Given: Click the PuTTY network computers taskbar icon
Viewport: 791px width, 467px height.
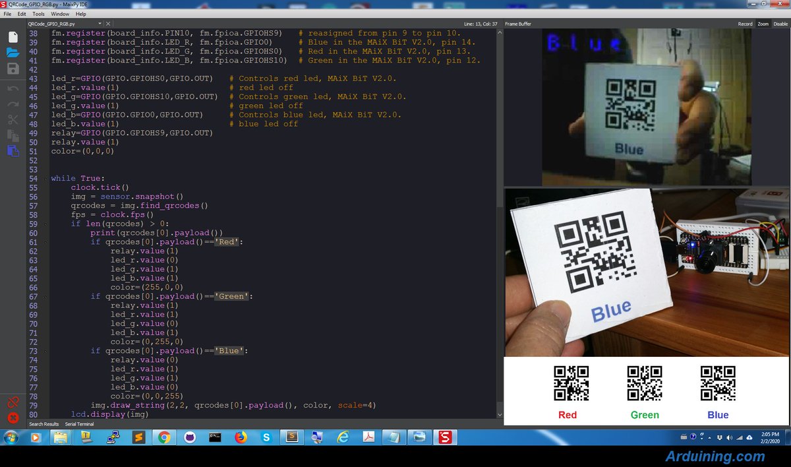Looking at the screenshot, I should [x=112, y=437].
